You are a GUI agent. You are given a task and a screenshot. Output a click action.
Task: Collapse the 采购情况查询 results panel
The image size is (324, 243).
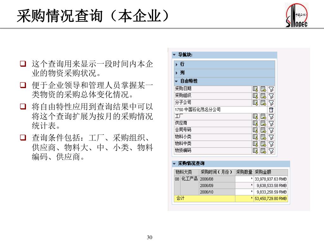[x=174, y=164]
